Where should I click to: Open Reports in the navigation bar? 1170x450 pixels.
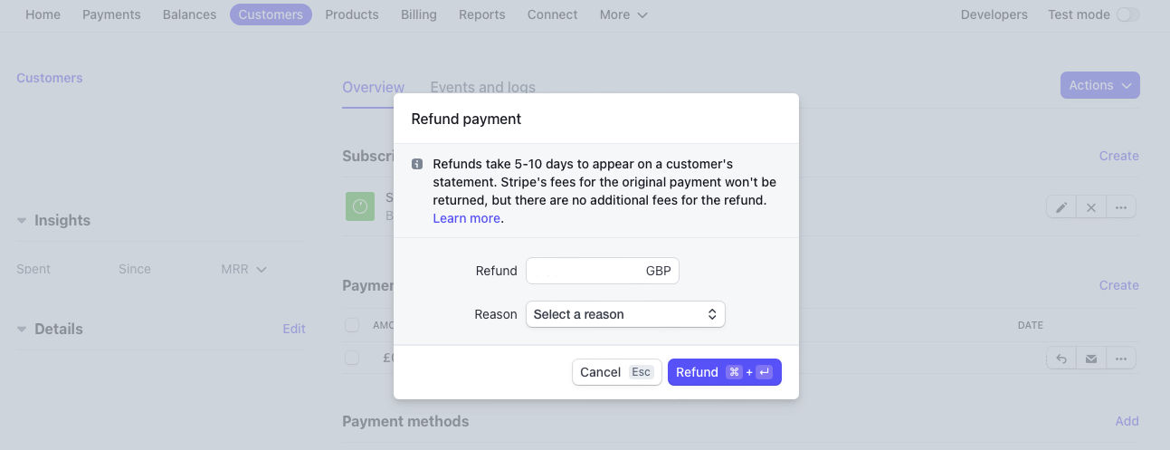coord(482,14)
